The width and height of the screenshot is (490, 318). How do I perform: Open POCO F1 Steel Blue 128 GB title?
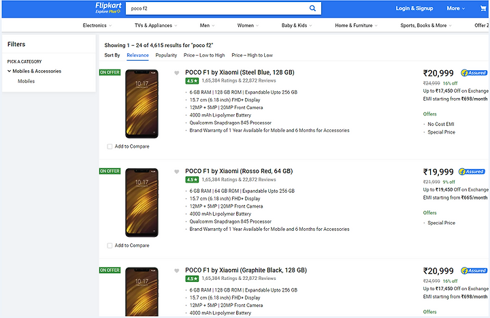point(240,73)
